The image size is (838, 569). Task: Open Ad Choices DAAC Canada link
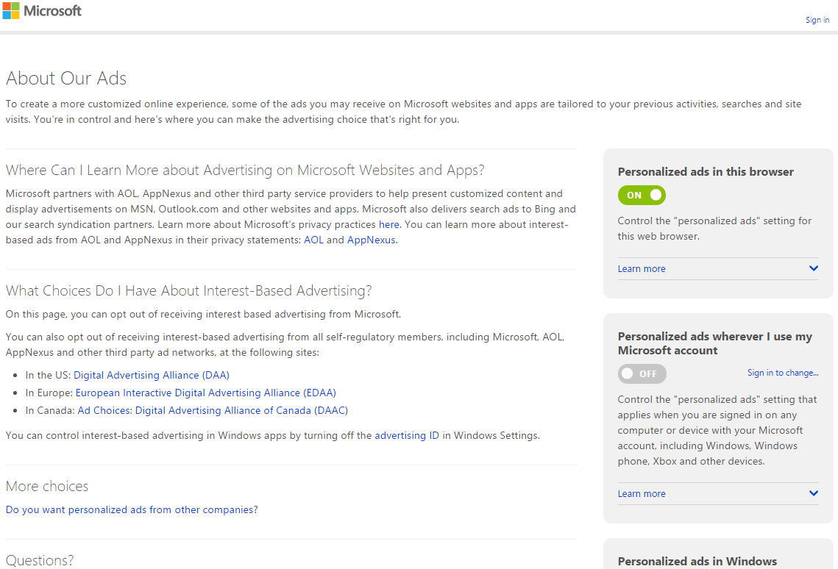213,410
